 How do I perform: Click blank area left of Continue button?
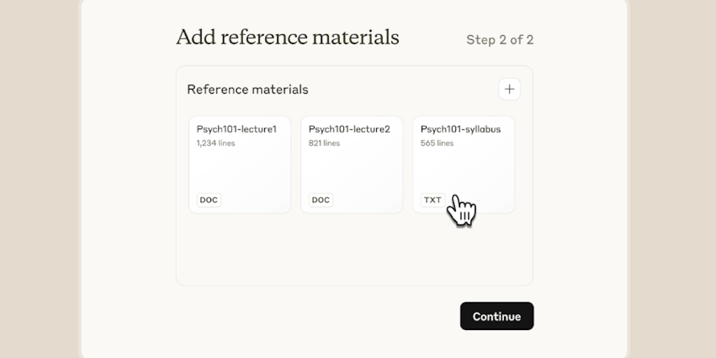[315, 316]
